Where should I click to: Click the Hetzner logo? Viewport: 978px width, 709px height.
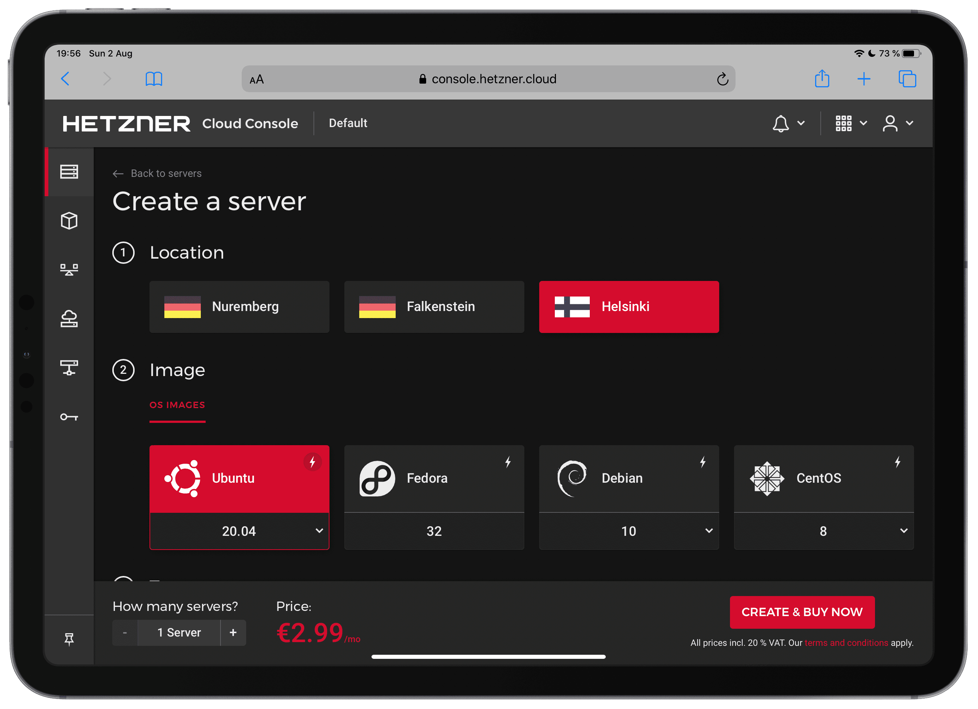click(x=126, y=124)
